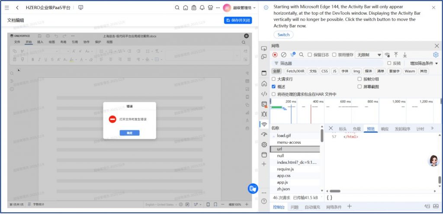Open DevTools network settings gear
This screenshot has width=443, height=214.
point(436,55)
